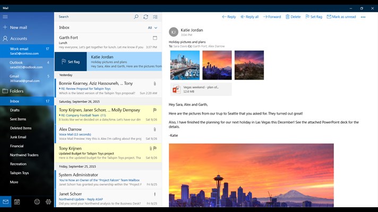
Task: Click Reply in the message toolbar
Action: [229, 16]
